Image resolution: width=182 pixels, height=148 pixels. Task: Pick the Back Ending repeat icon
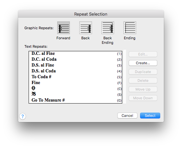click(108, 28)
